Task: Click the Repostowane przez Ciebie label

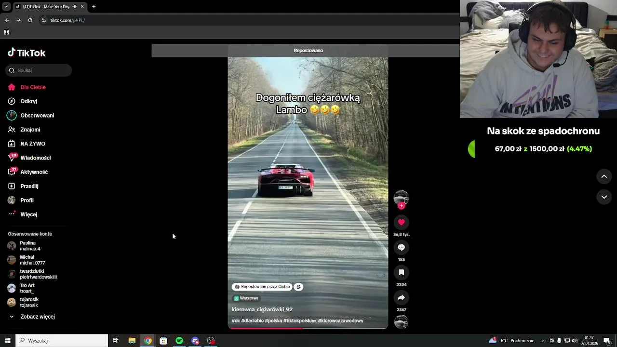Action: click(262, 287)
